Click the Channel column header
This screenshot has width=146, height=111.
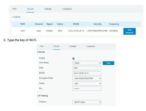(x=39, y=24)
